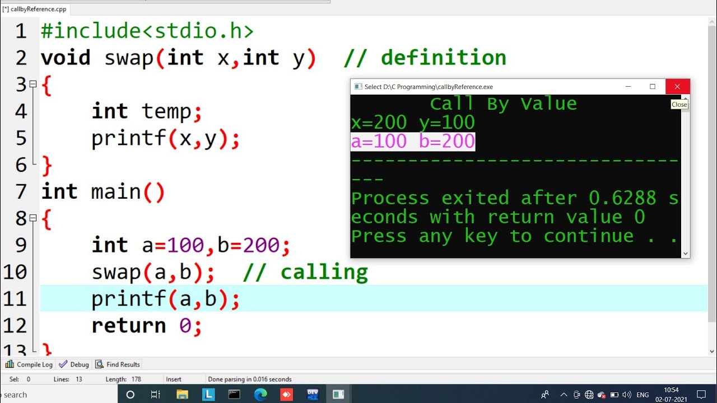Switch to the Debug tab

point(74,364)
